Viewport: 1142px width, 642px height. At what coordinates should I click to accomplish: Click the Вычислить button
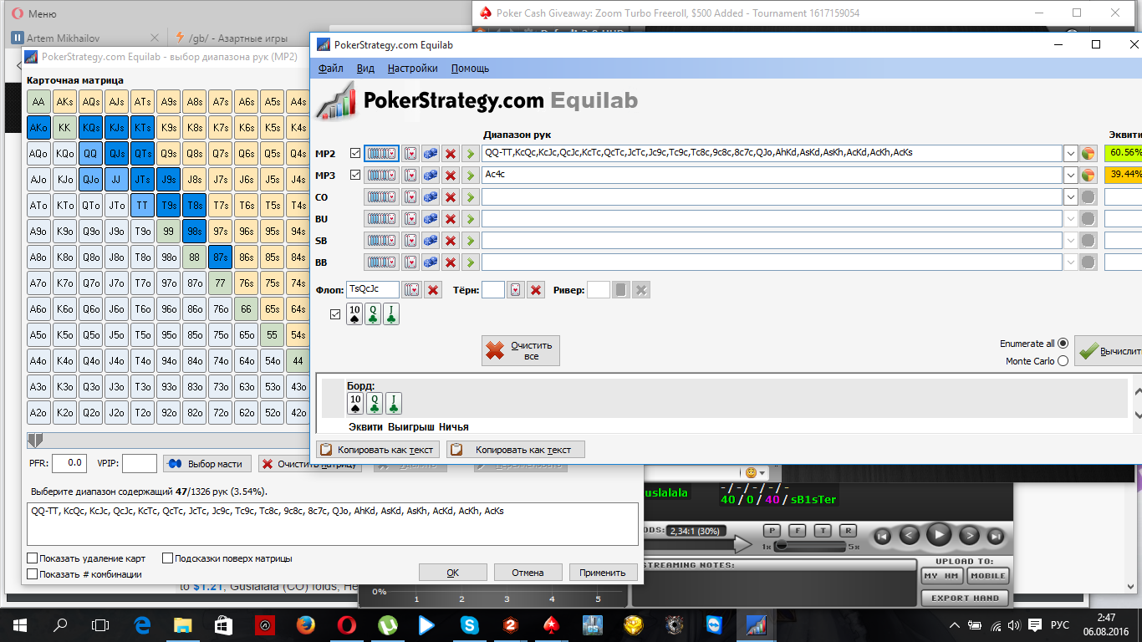pos(1108,352)
